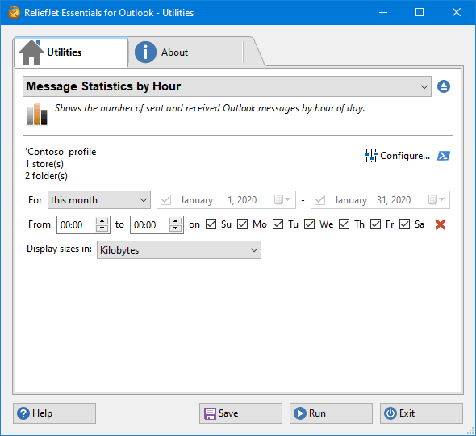Open the 'this month' period dropdown
Screen dimensions: 476x436
(x=99, y=200)
